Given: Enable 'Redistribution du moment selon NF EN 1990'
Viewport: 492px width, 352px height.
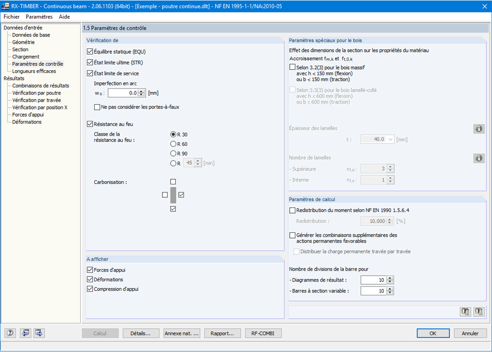Looking at the screenshot, I should point(292,210).
